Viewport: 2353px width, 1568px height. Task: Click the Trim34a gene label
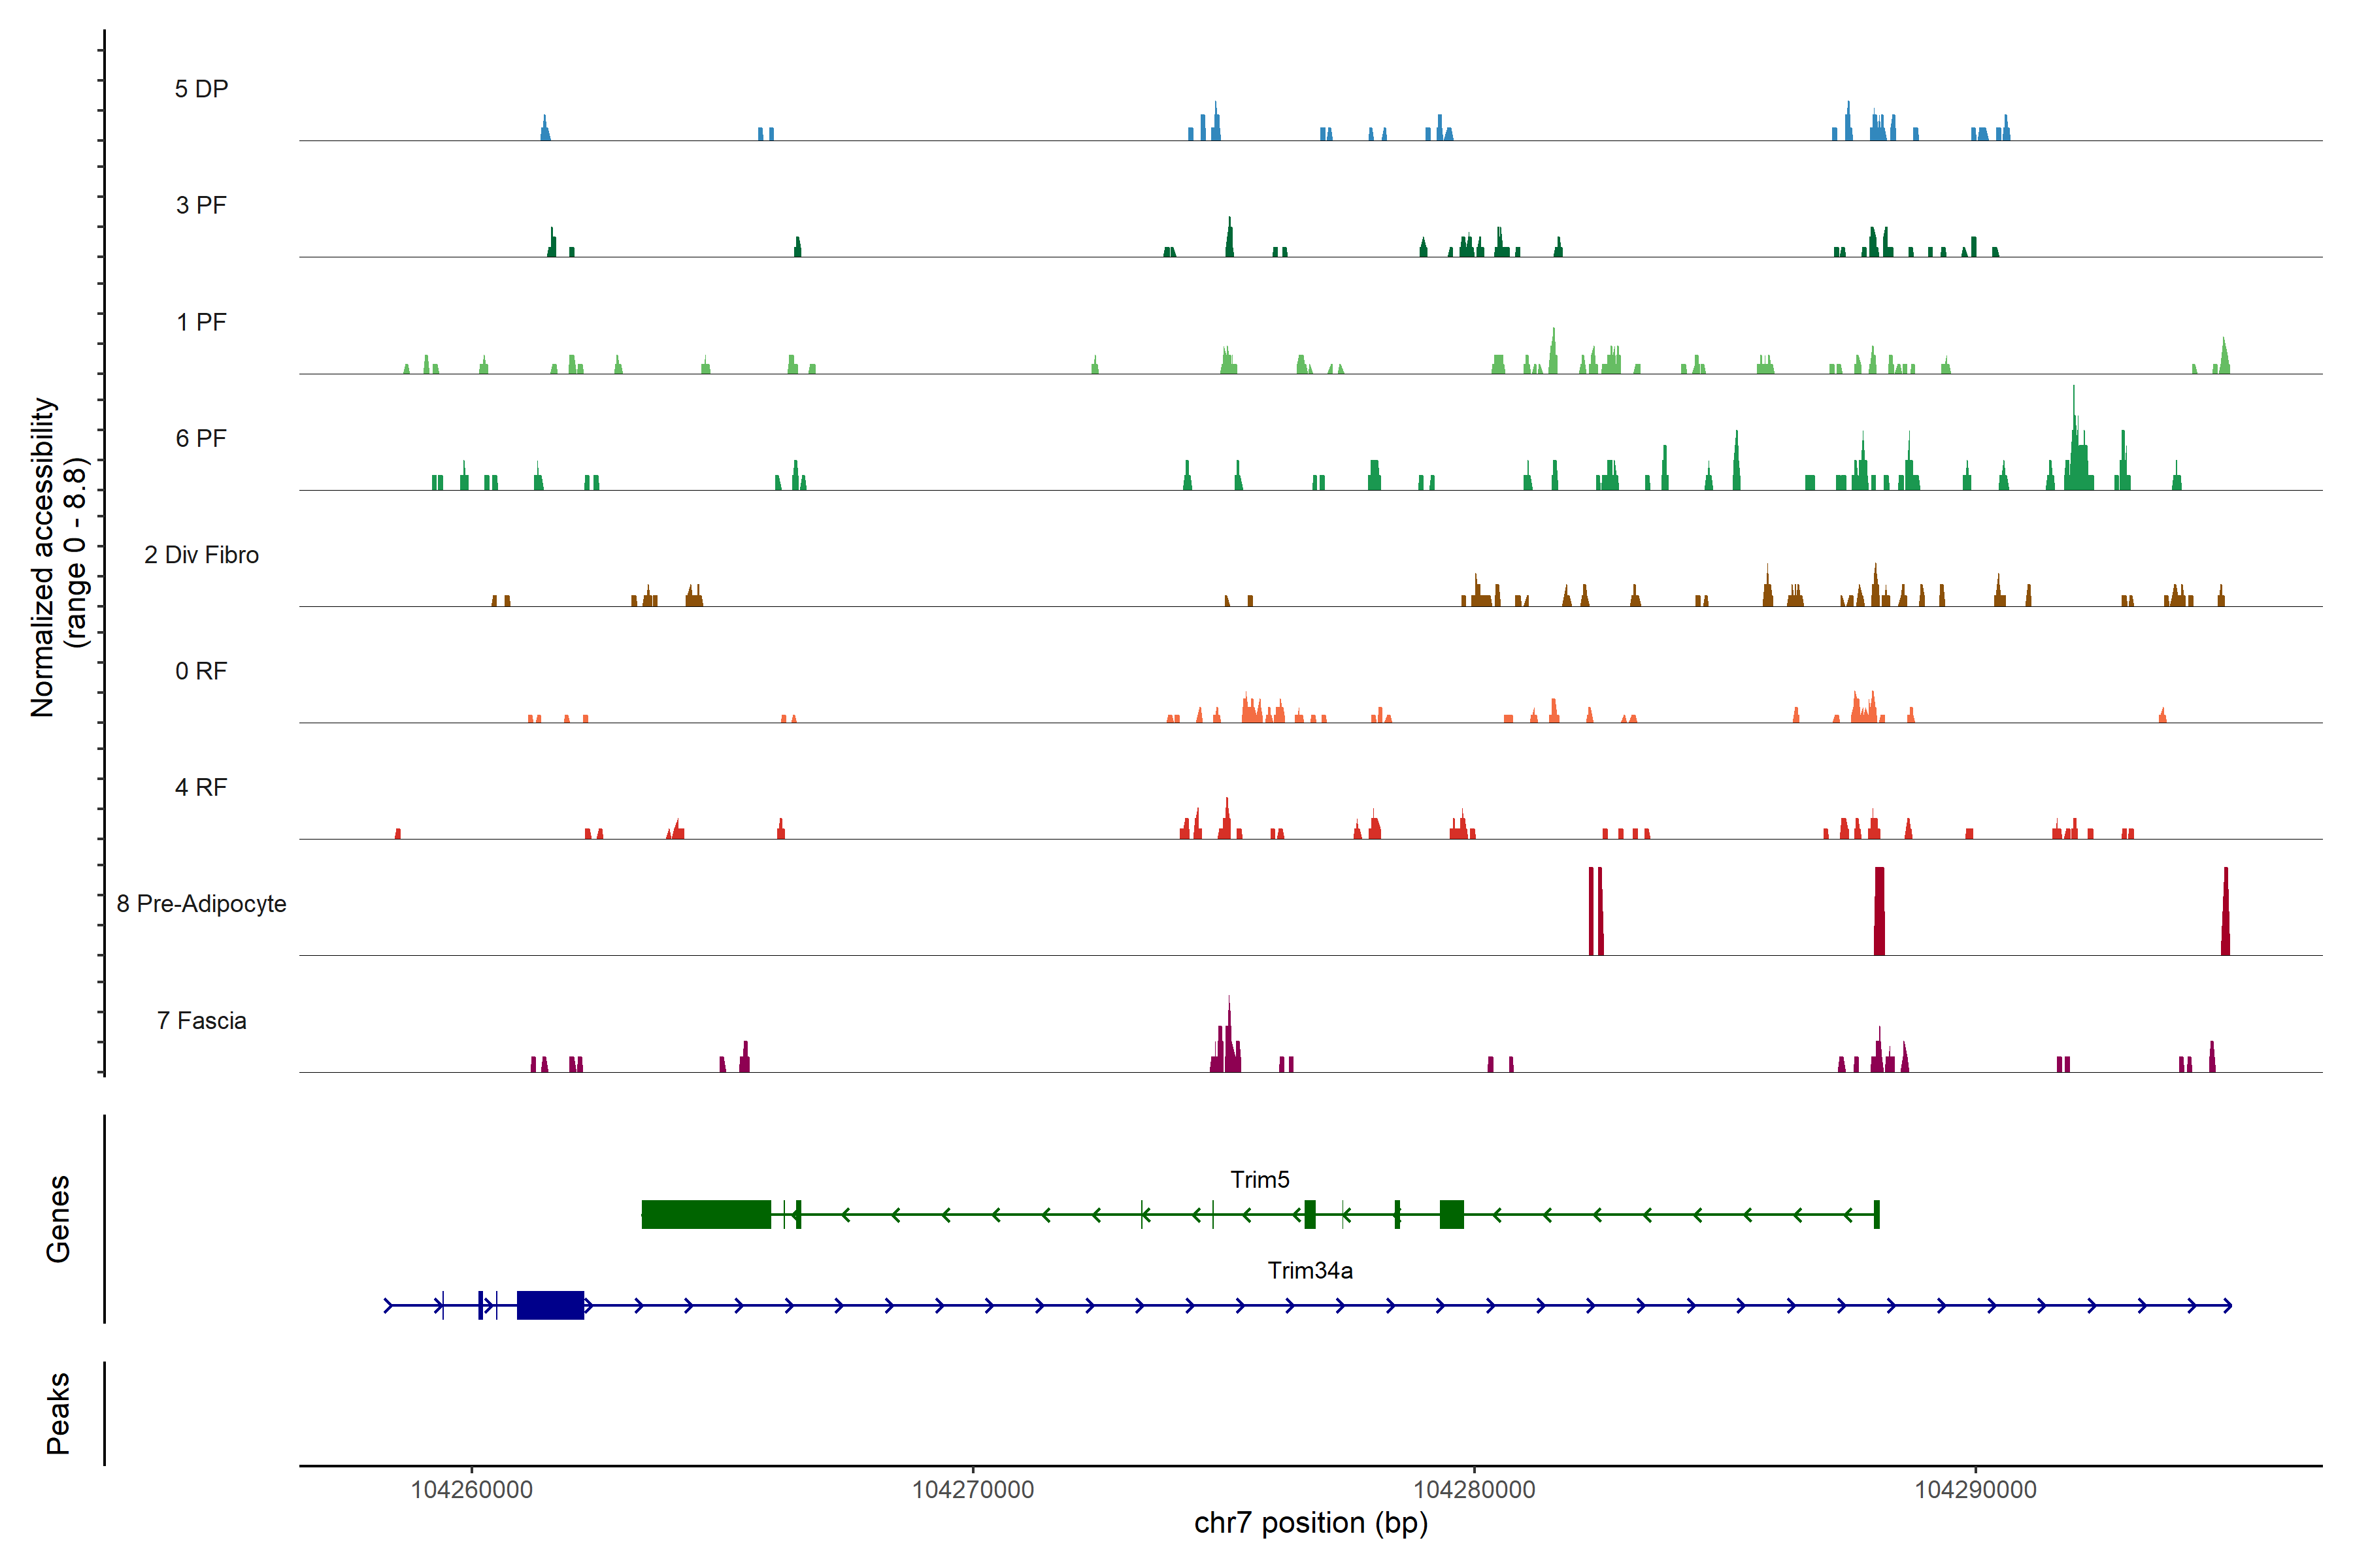[x=1310, y=1271]
